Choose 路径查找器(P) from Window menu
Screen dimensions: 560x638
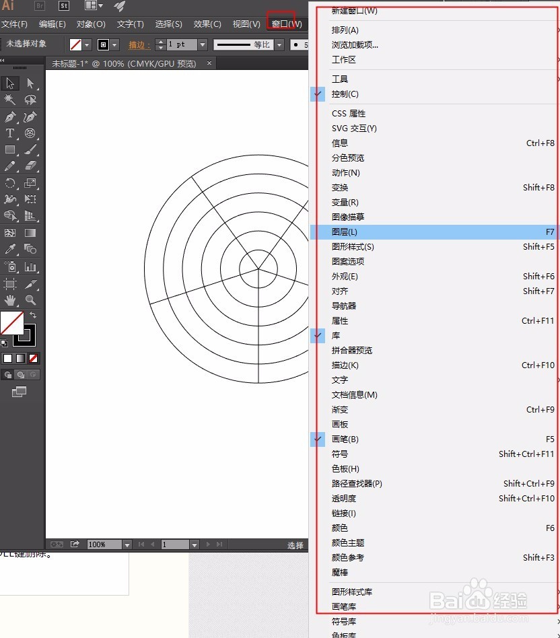[x=434, y=483]
